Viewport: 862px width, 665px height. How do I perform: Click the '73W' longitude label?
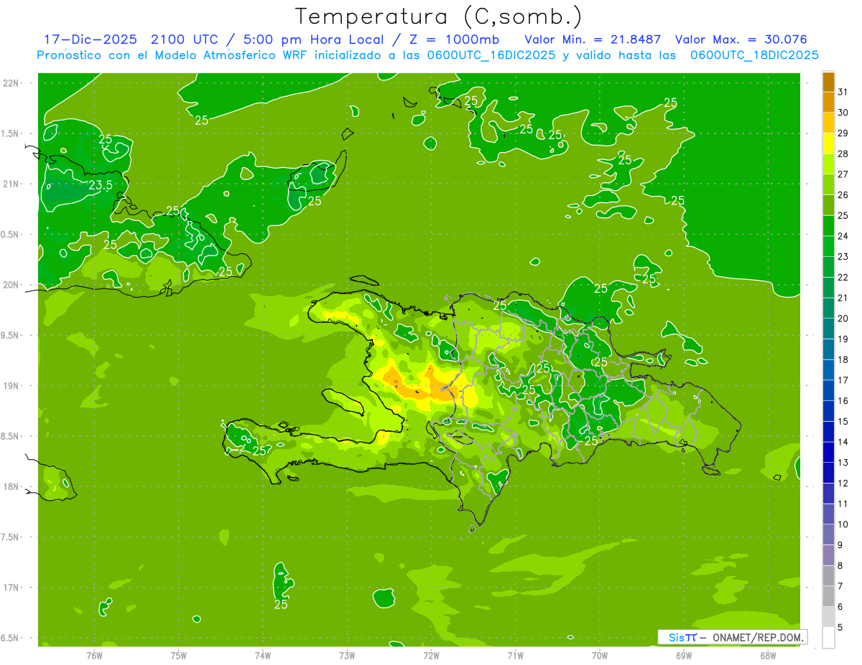click(x=347, y=656)
